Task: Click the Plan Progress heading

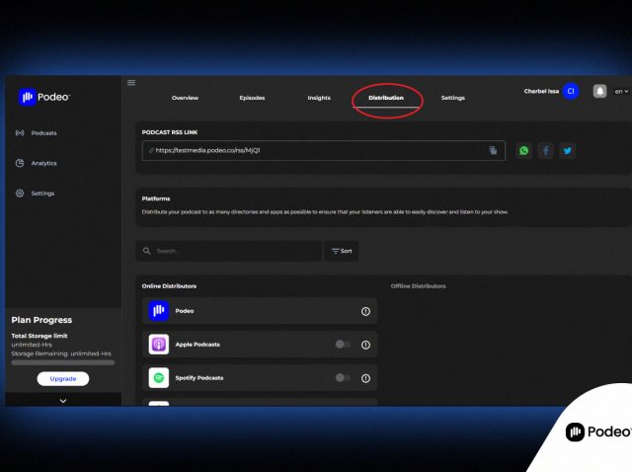Action: click(41, 320)
